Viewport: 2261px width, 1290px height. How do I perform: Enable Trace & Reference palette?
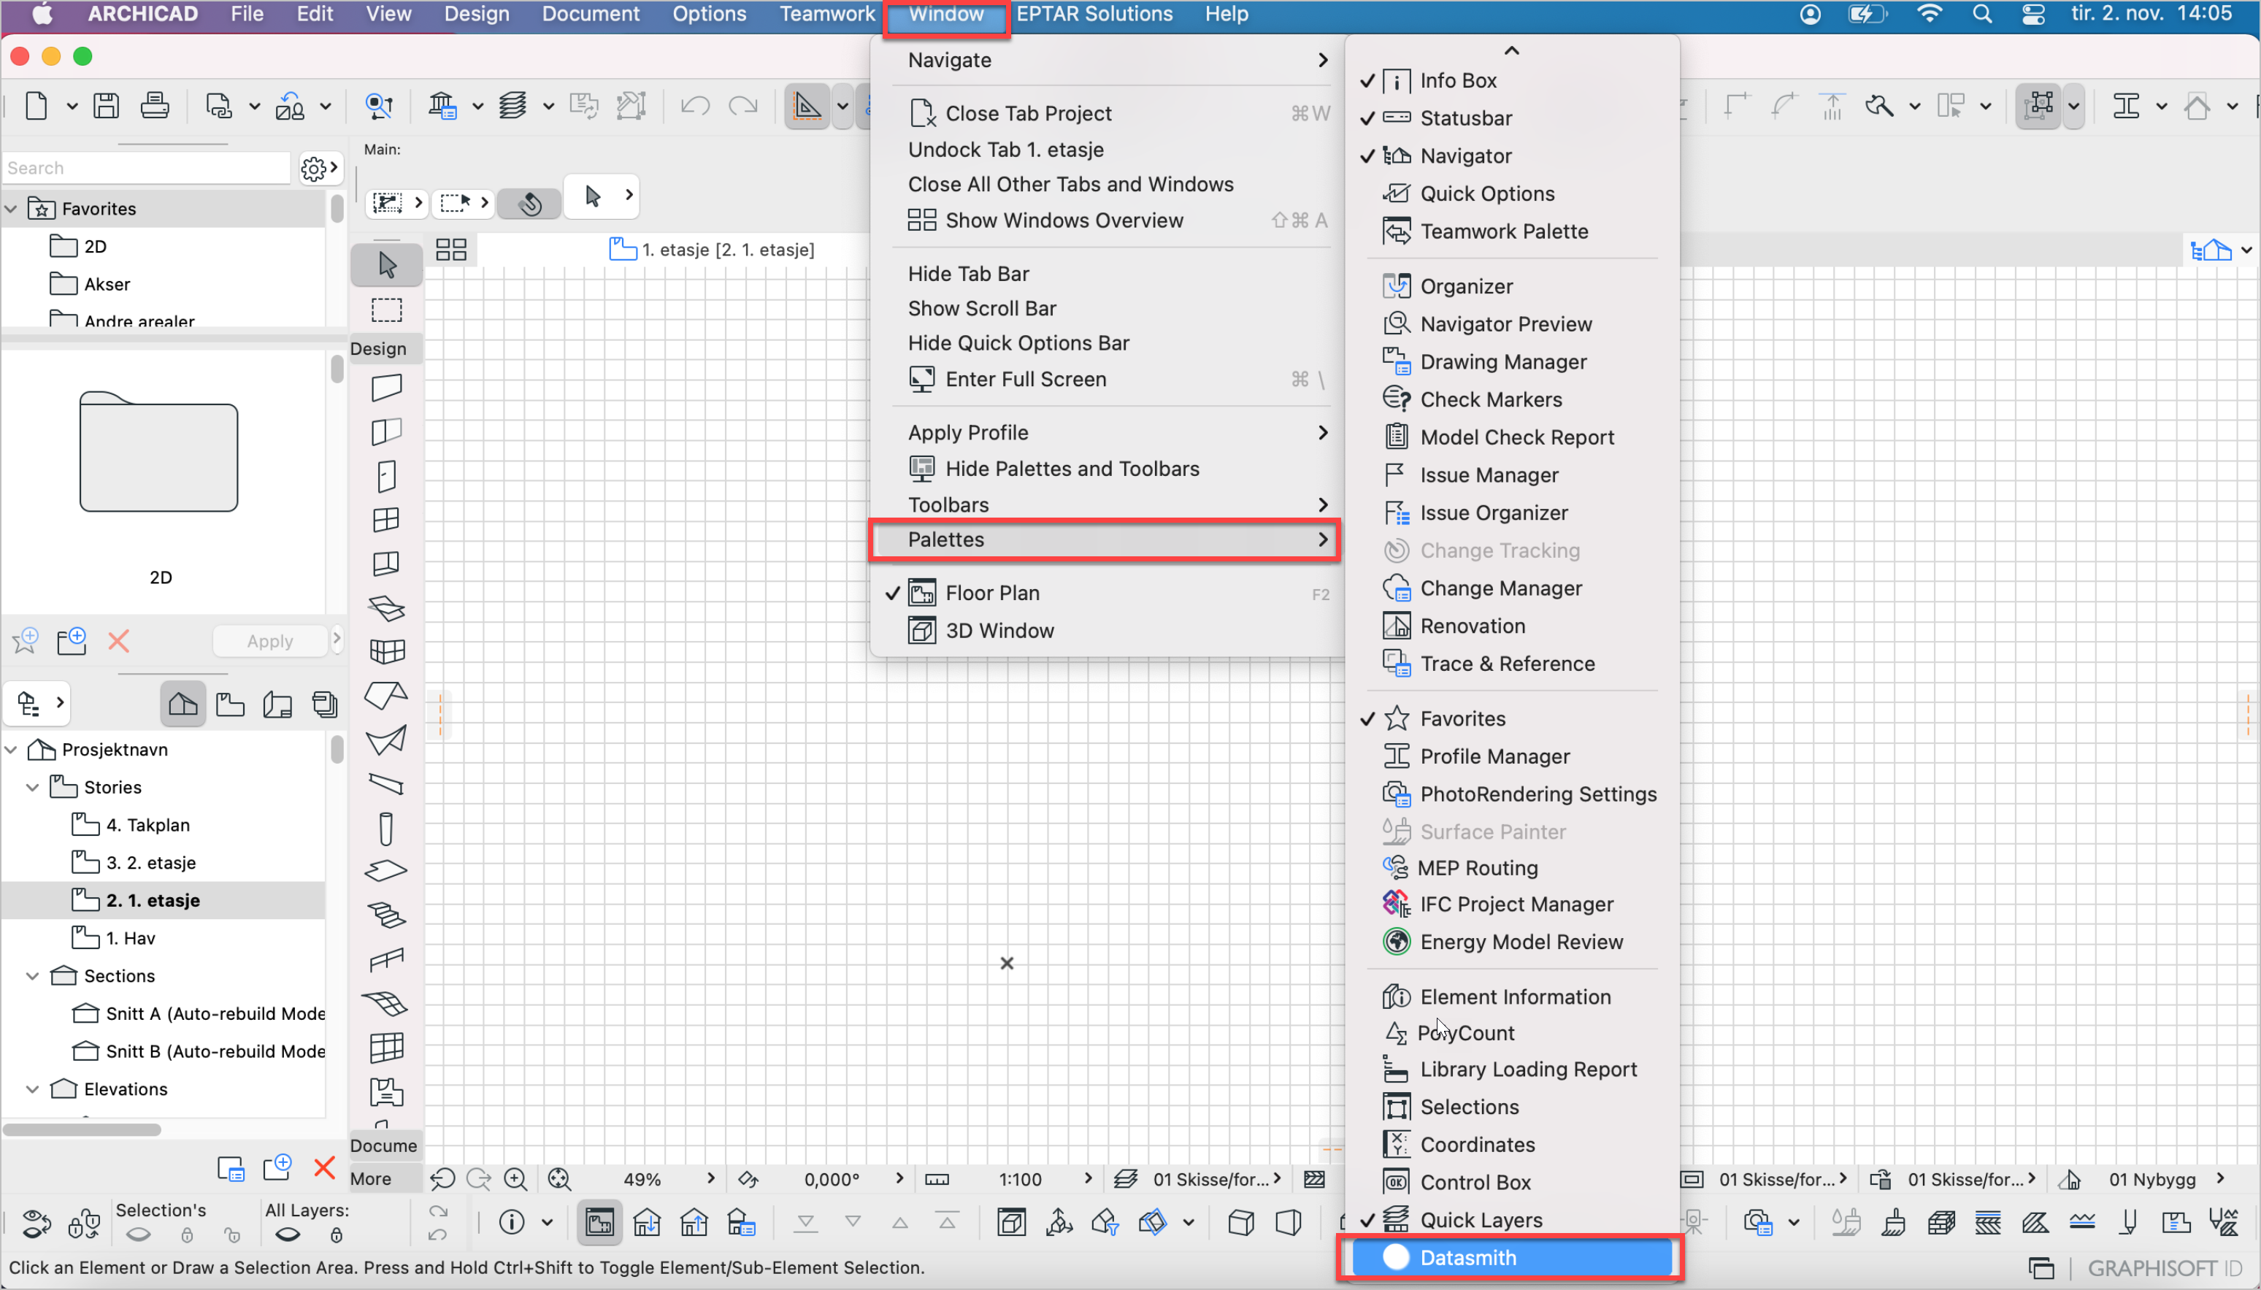tap(1508, 664)
